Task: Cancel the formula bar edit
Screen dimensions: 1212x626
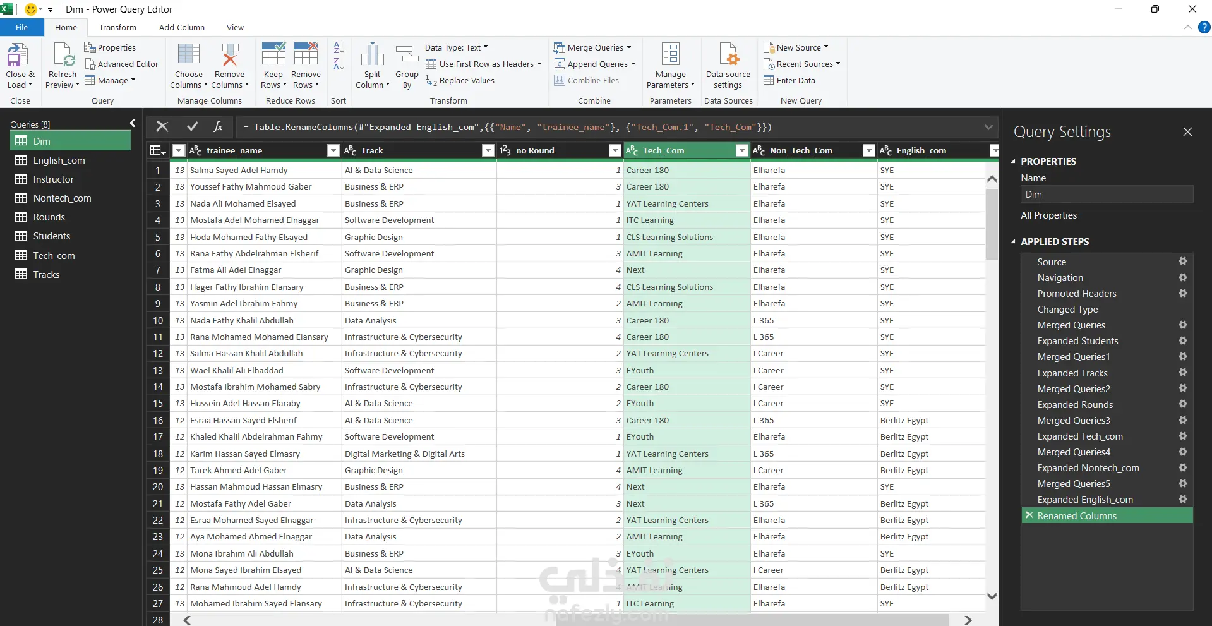Action: [x=162, y=127]
